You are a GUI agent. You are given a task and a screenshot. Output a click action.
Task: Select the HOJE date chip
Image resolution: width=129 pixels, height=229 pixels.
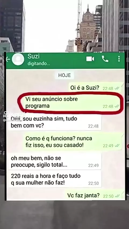click(64, 75)
